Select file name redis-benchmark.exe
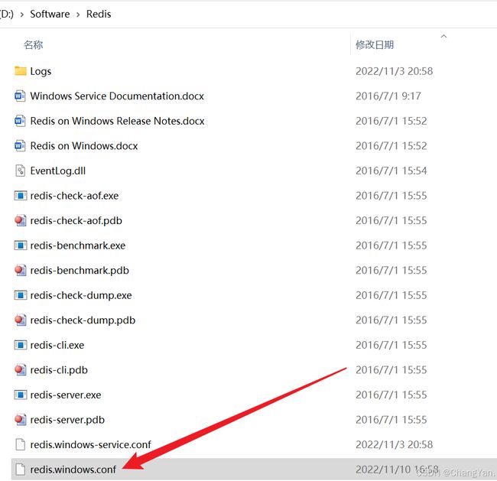The width and height of the screenshot is (497, 481). (x=78, y=245)
